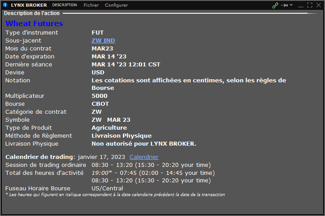The height and width of the screenshot is (216, 325).
Task: Click the date janvier 17, 2023
Action: [101, 157]
